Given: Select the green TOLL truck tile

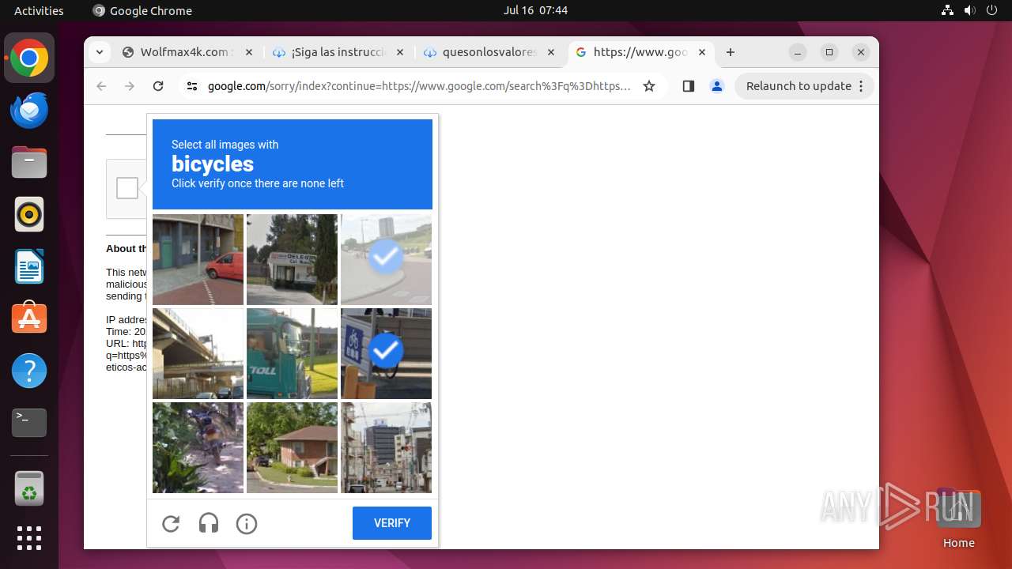Looking at the screenshot, I should coord(292,353).
